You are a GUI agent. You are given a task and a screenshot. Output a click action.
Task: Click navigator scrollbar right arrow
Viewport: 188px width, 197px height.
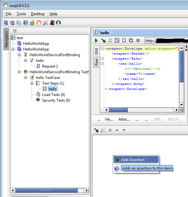86,190
